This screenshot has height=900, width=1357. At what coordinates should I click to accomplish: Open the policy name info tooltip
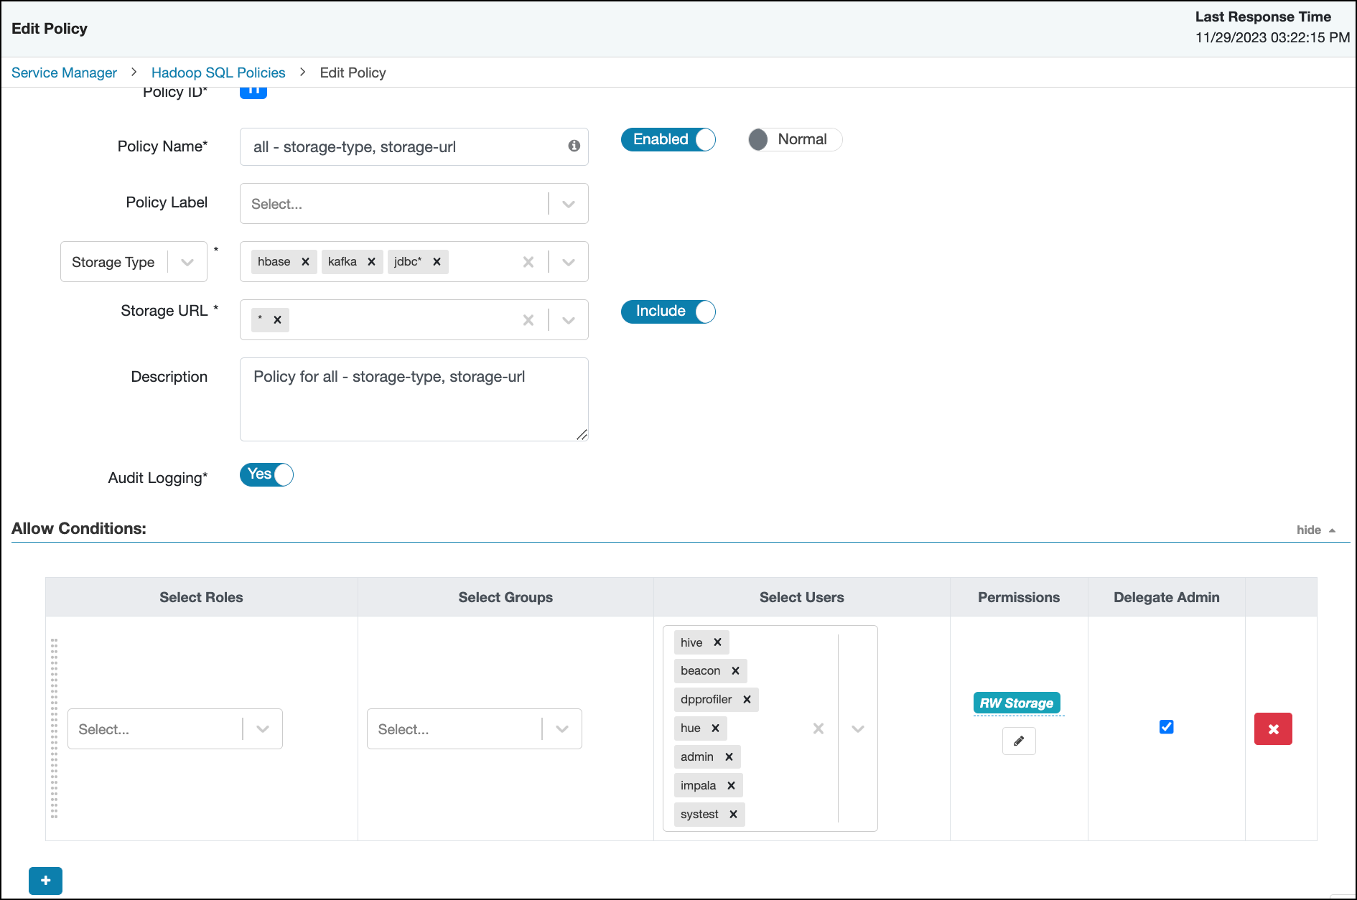[x=573, y=146]
